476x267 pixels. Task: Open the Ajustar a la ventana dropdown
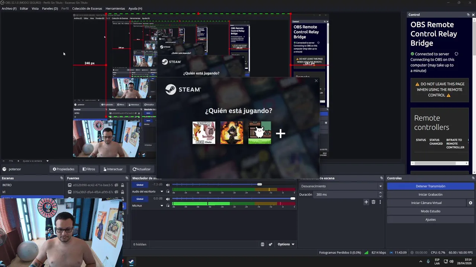[36, 161]
